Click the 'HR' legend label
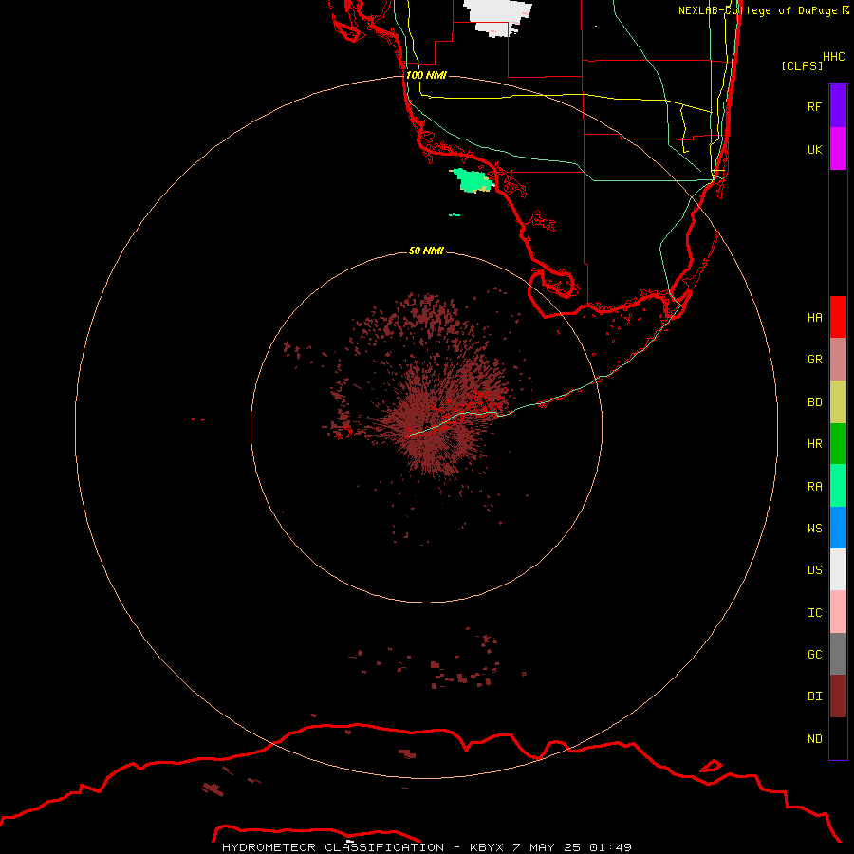Viewport: 854px width, 854px height. pyautogui.click(x=815, y=444)
